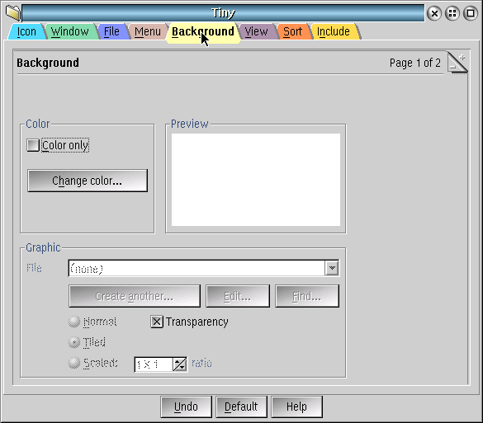Screen dimensions: 483x423
Task: Click the Undo button
Action: (x=186, y=407)
